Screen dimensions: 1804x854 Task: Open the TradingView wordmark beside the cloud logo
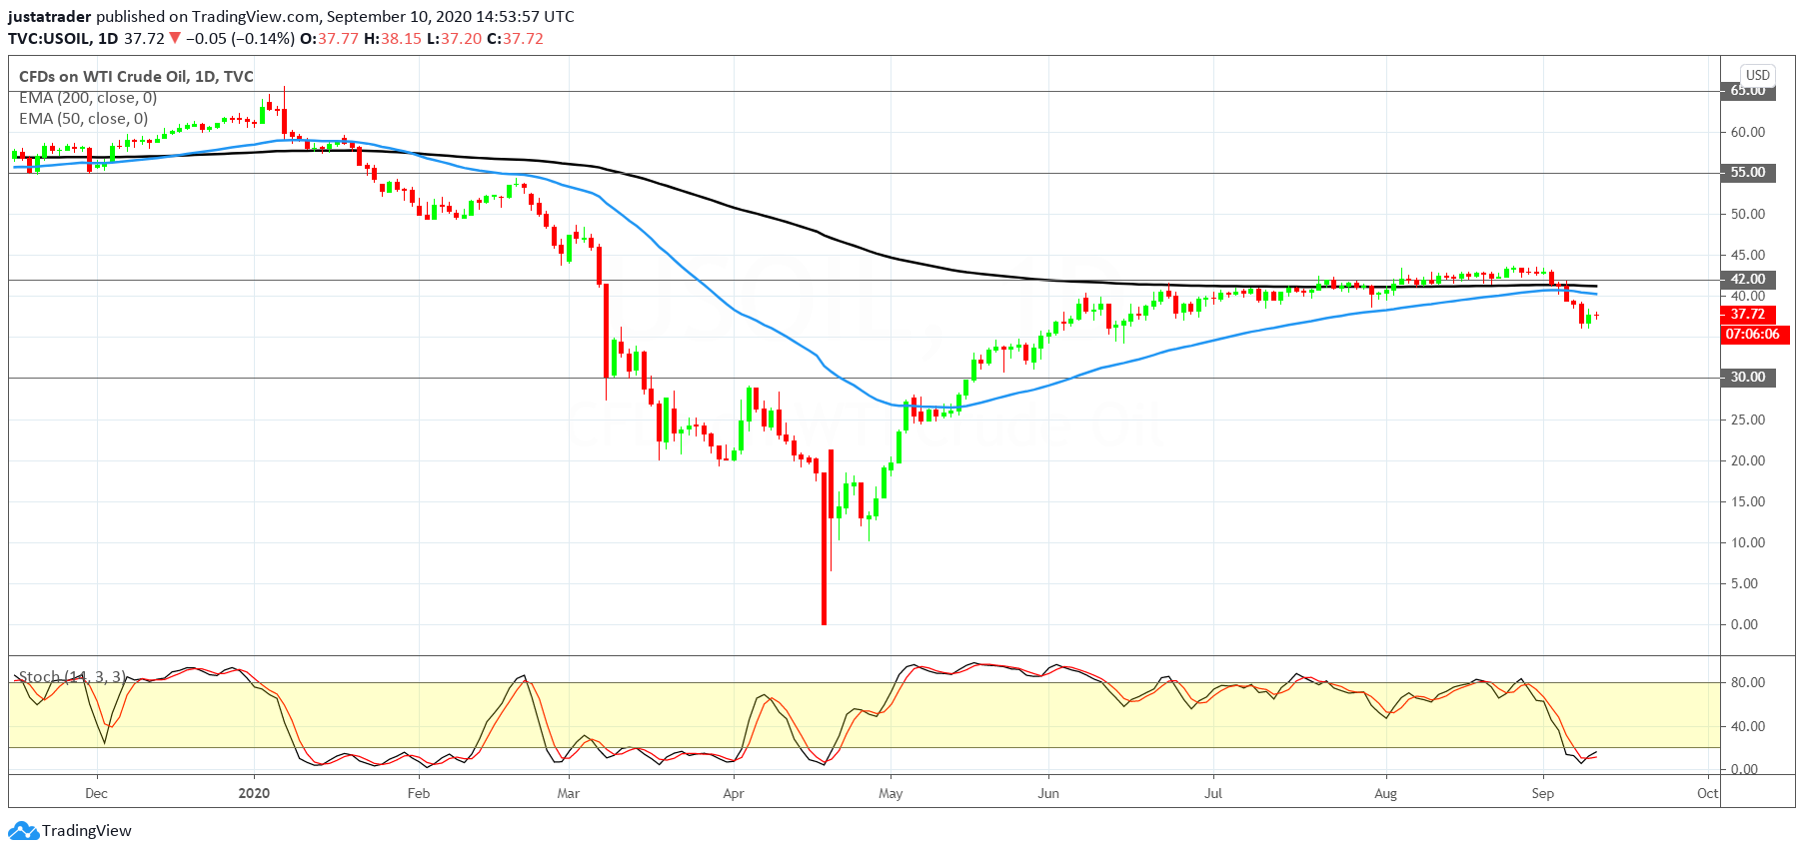pyautogui.click(x=87, y=831)
